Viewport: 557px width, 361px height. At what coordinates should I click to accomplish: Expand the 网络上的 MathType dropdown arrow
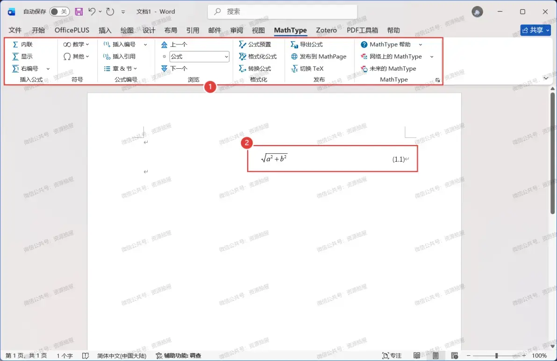point(432,57)
